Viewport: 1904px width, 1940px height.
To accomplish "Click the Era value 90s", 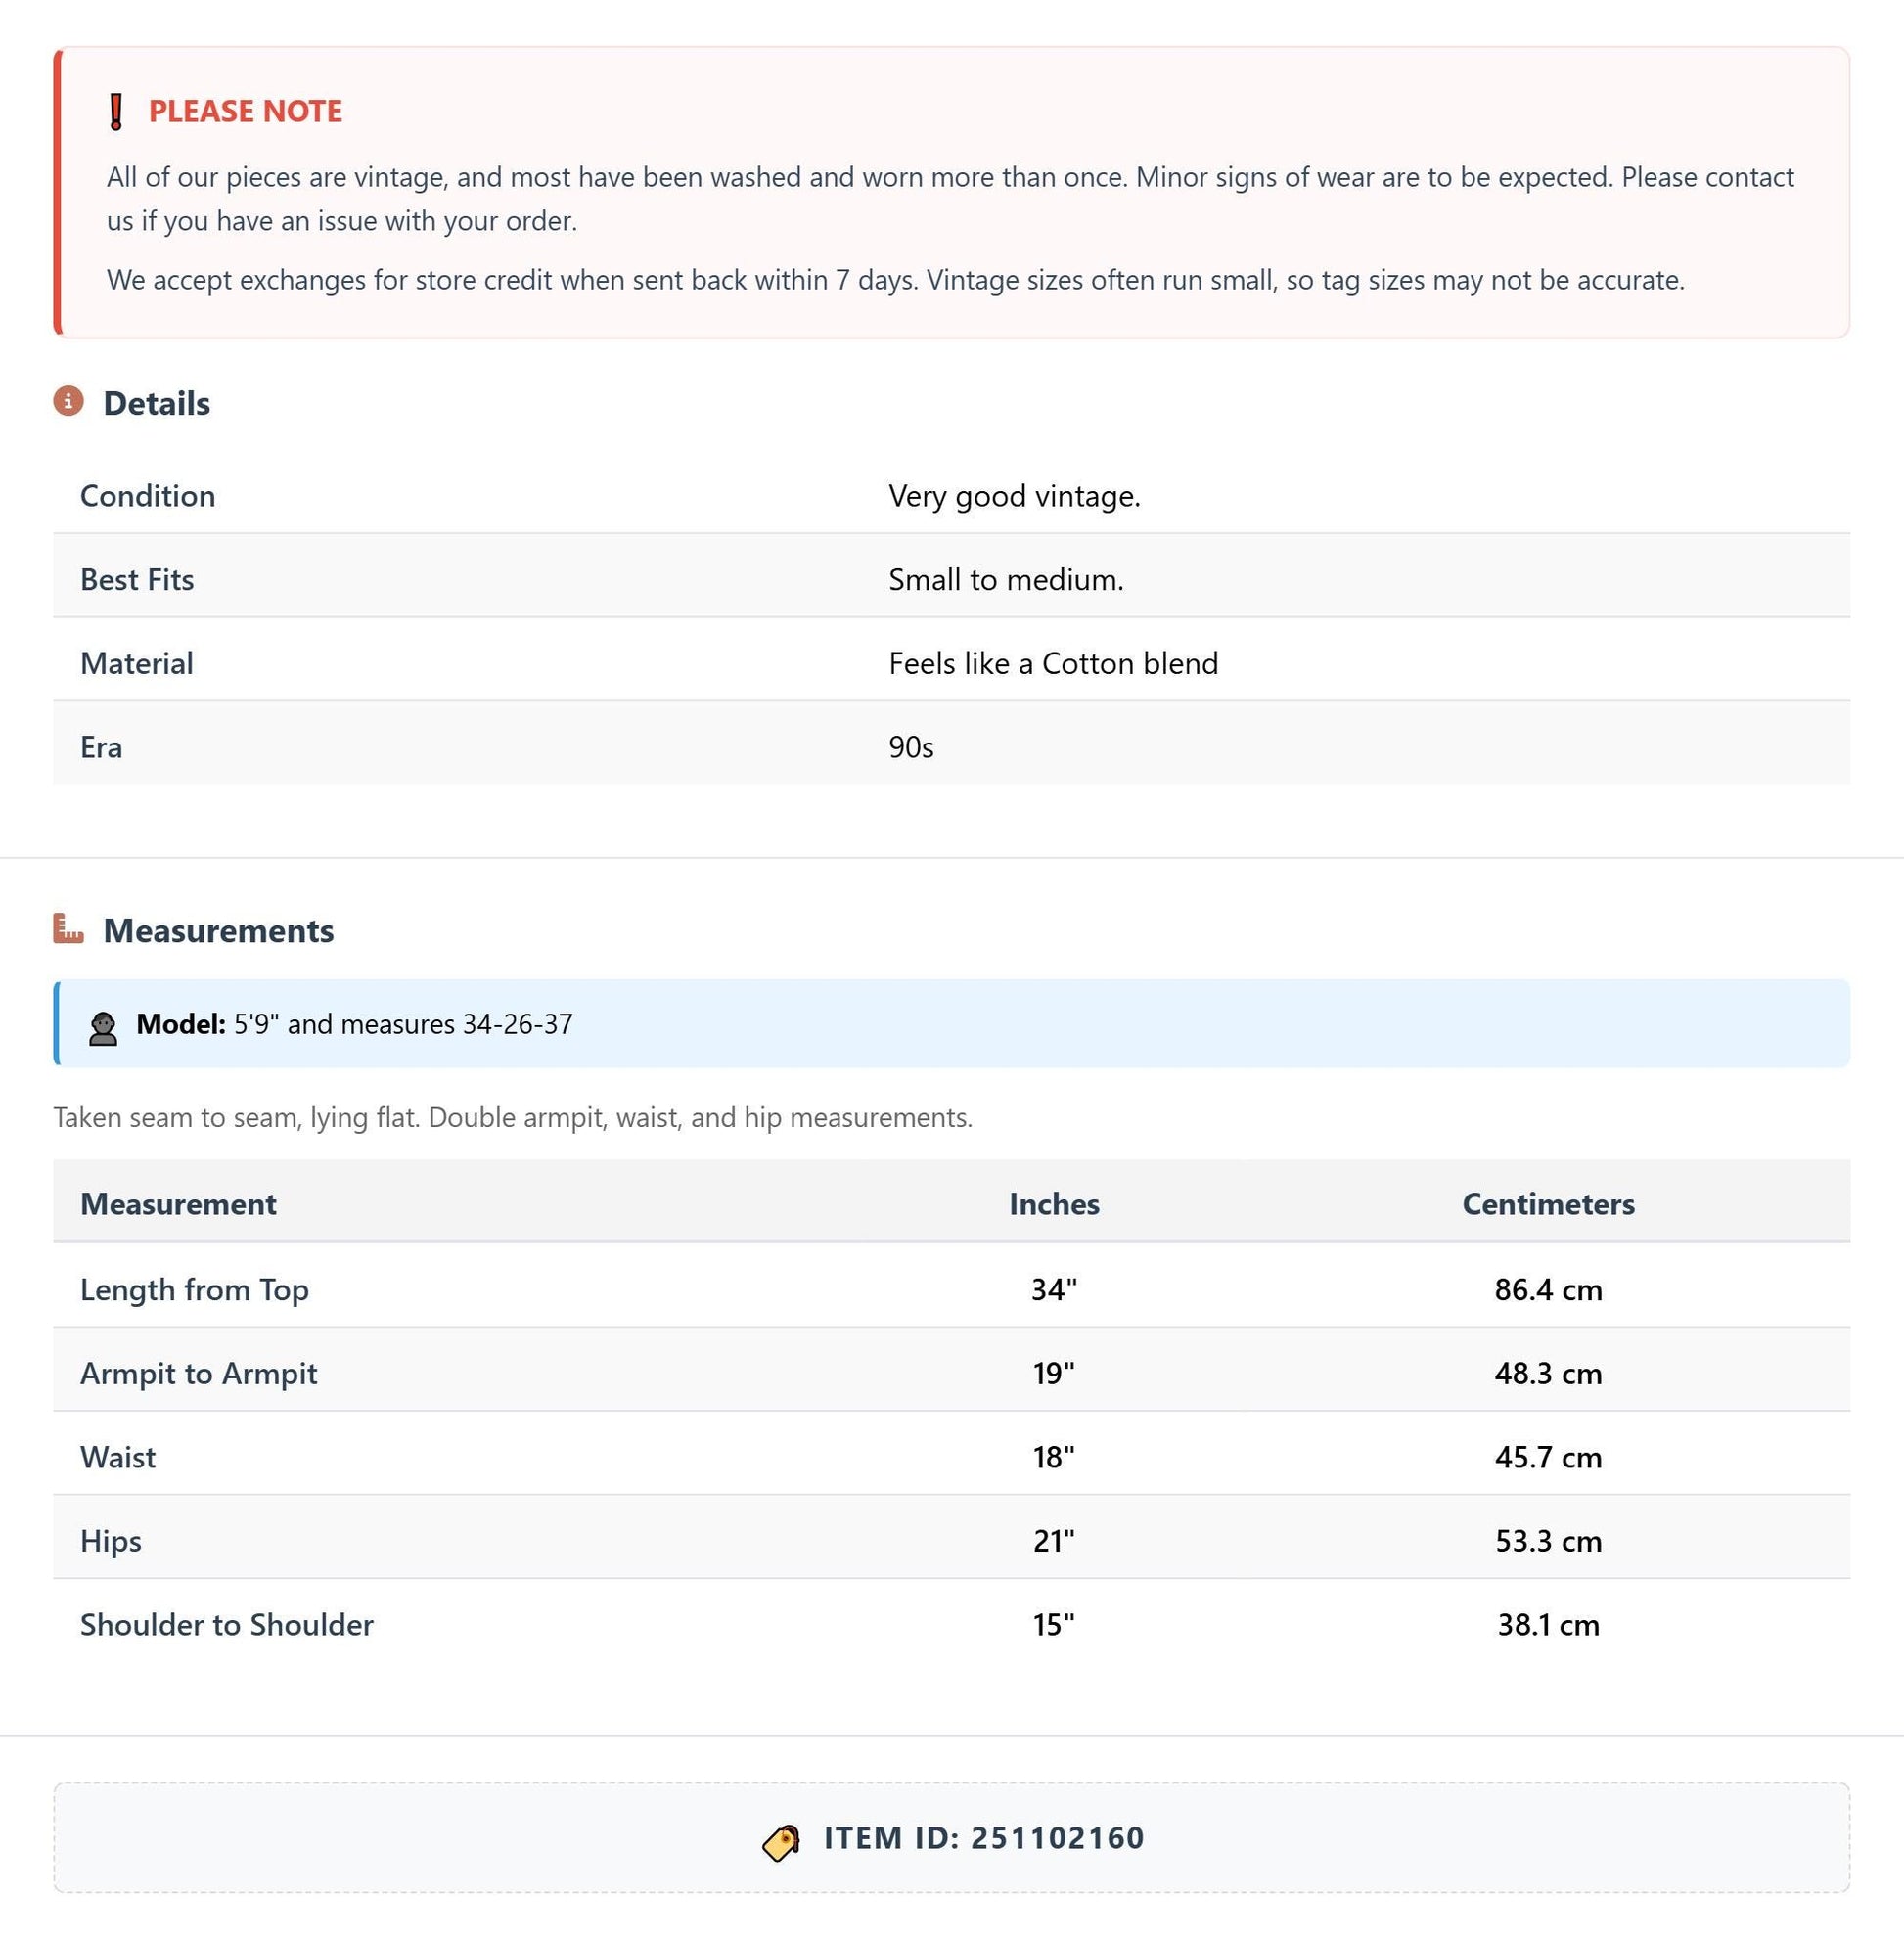I will point(911,747).
